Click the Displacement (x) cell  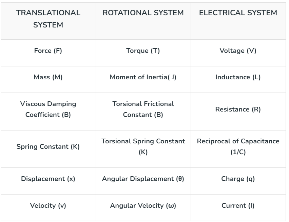coord(48,179)
